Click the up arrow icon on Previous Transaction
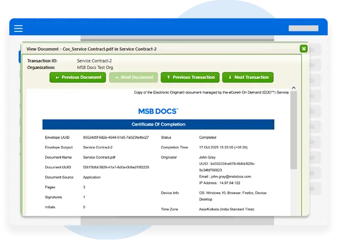 pos(168,77)
